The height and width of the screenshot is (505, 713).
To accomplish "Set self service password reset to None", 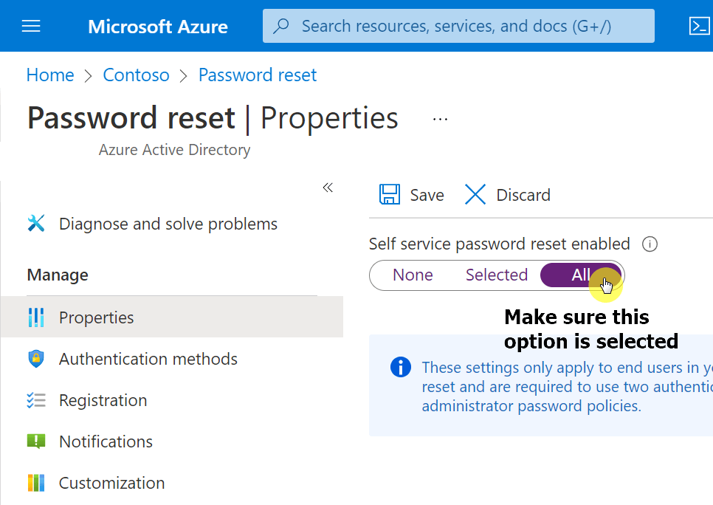I will tap(413, 275).
